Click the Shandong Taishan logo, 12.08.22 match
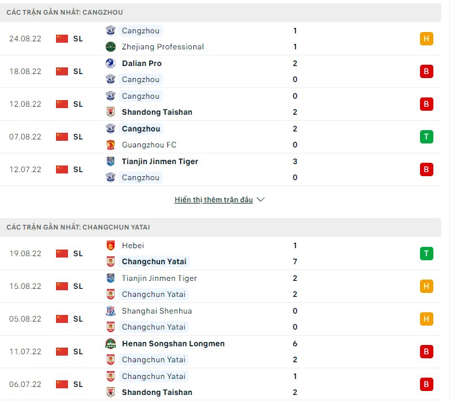450x401 pixels. tap(111, 112)
